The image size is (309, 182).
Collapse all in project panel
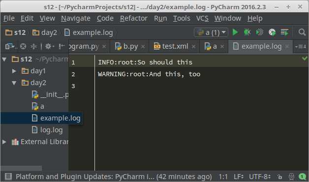click(x=33, y=47)
